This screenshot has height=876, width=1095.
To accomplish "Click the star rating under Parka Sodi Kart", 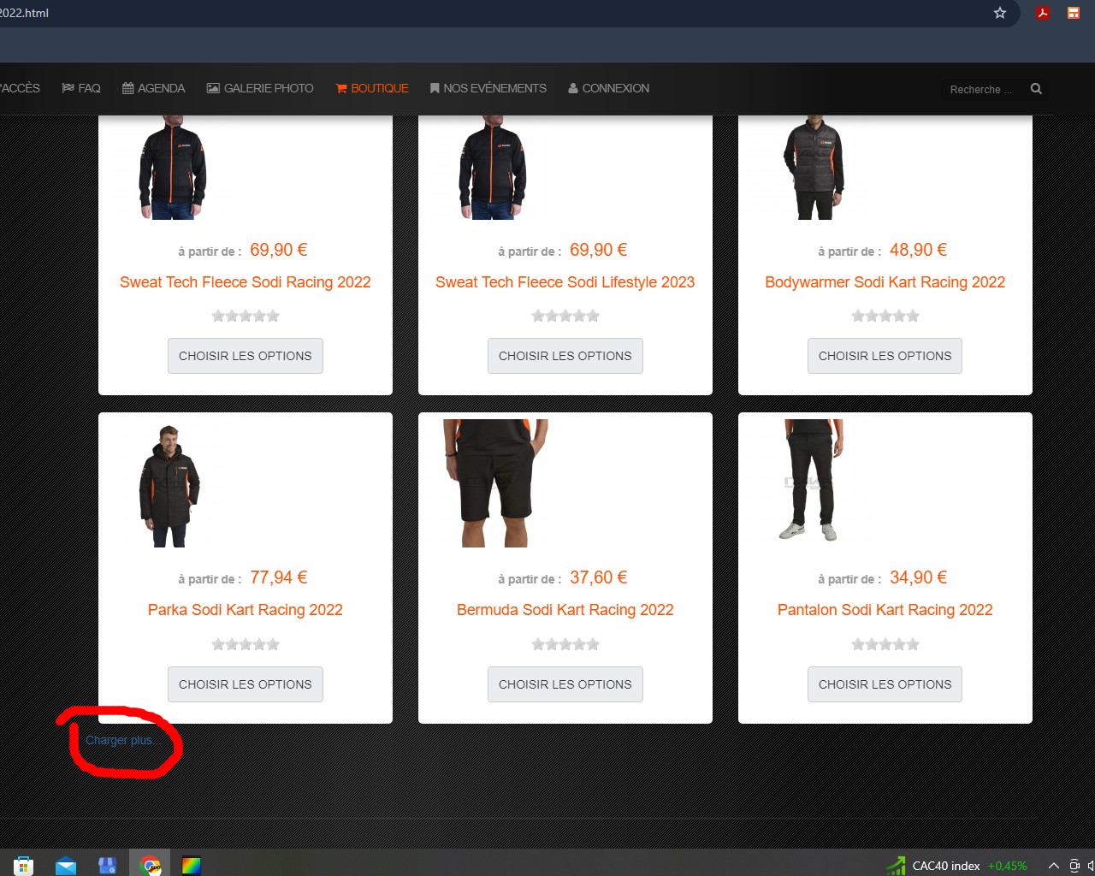I will point(246,644).
